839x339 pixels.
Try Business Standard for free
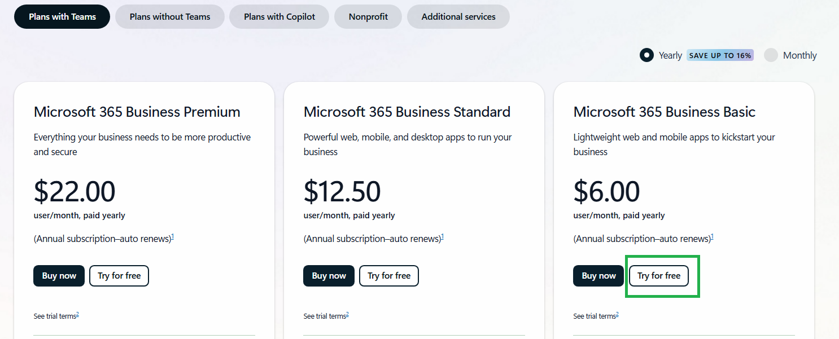389,276
